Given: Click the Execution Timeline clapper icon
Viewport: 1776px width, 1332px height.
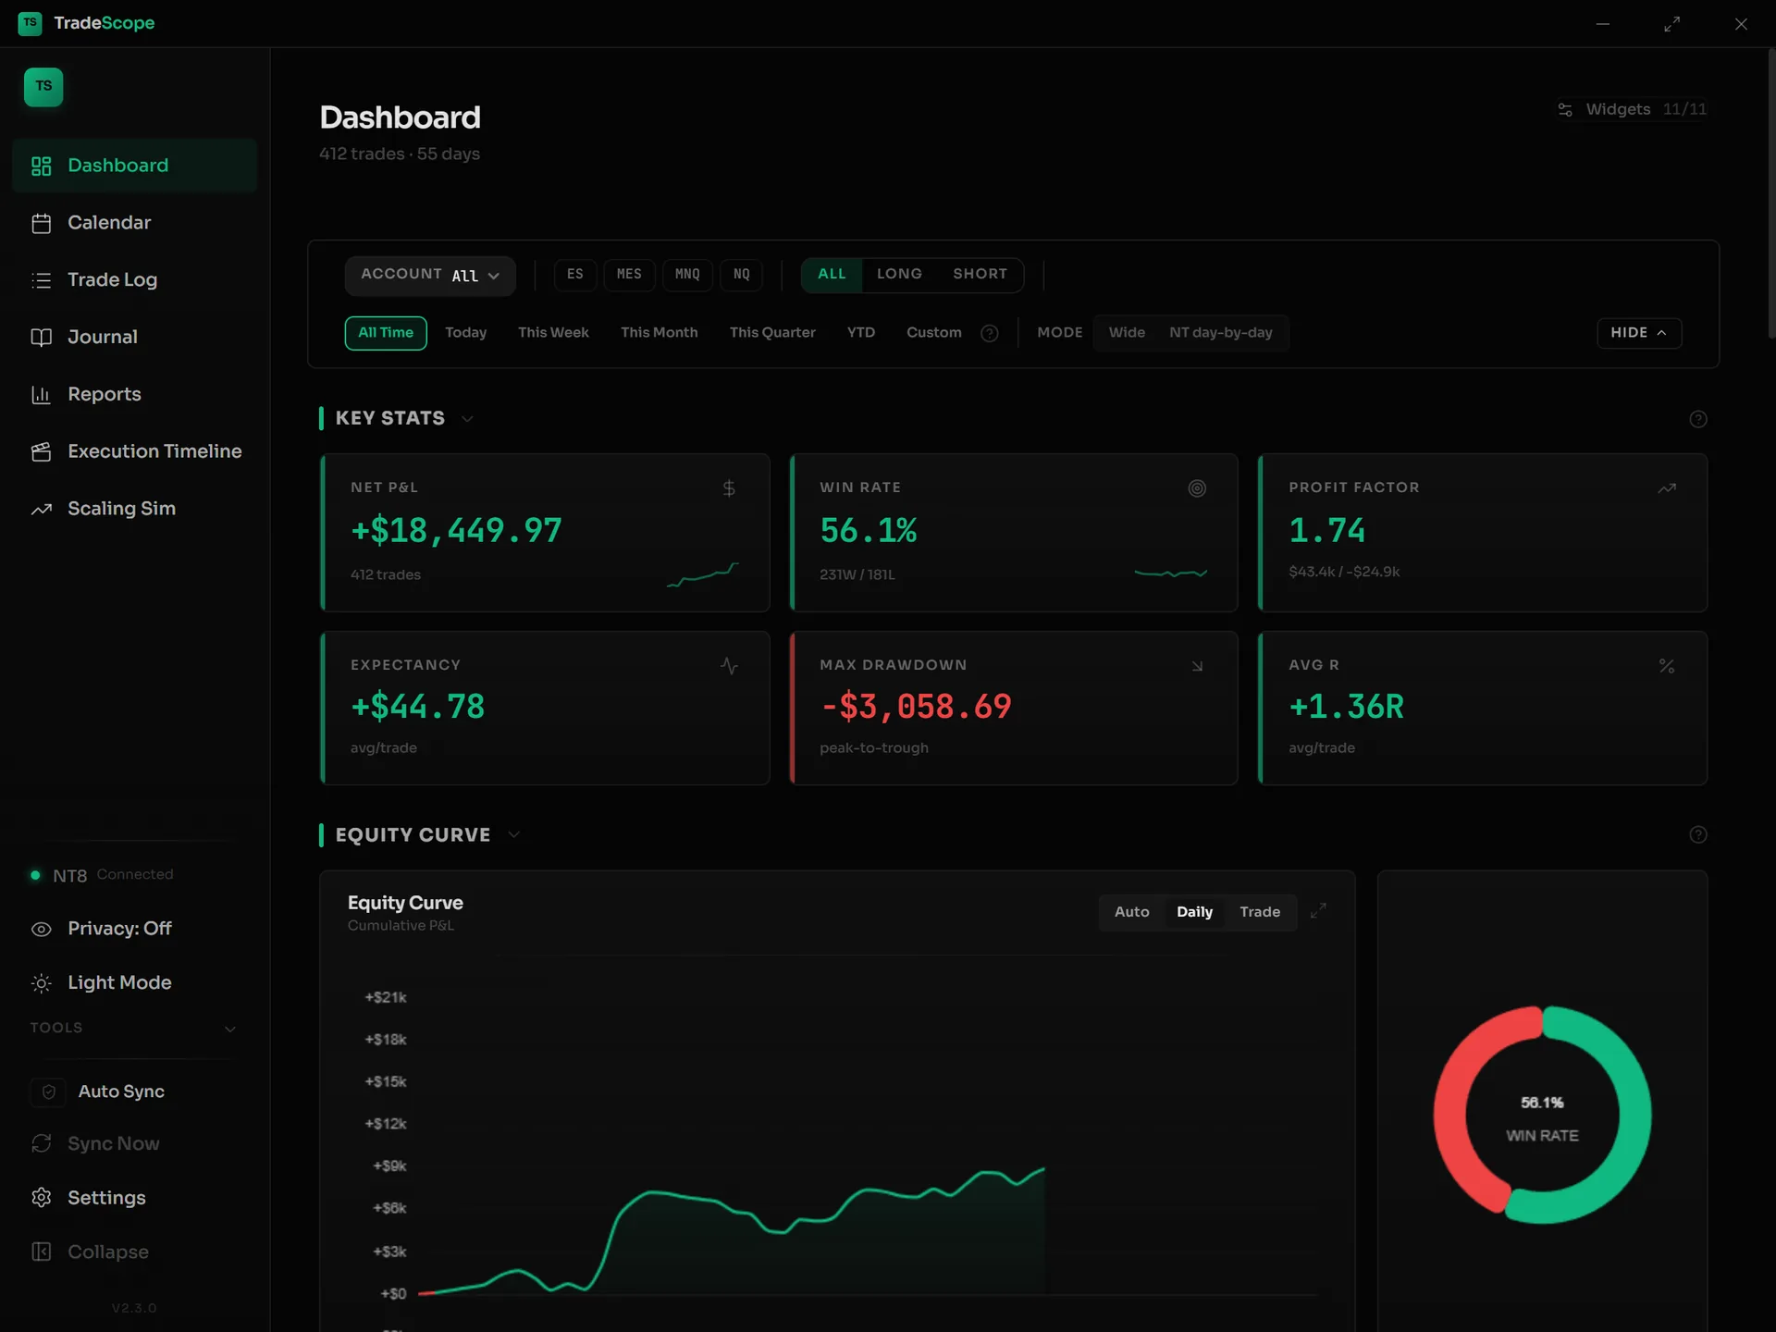Looking at the screenshot, I should pyautogui.click(x=42, y=451).
